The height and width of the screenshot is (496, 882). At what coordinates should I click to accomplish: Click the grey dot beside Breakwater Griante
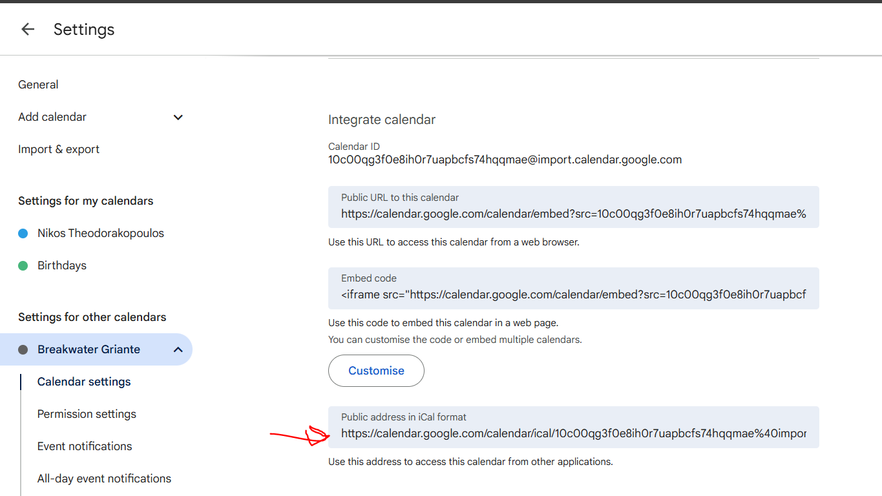(x=23, y=349)
